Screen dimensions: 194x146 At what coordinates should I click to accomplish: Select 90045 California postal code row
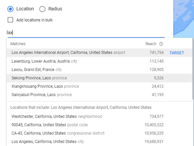coord(86,125)
